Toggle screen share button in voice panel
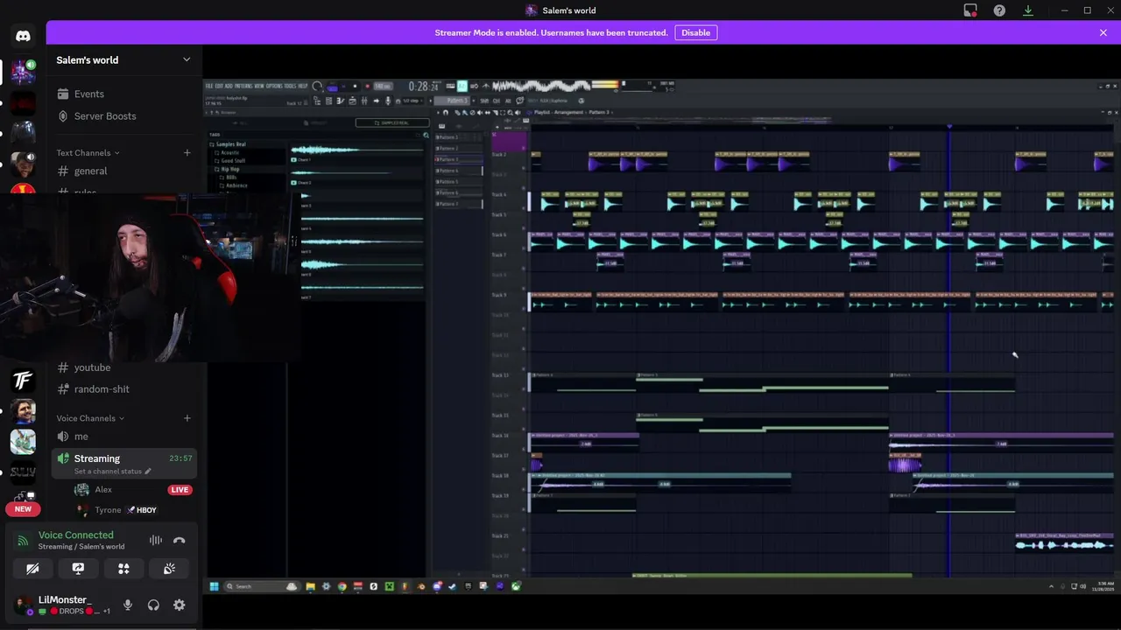 click(78, 569)
